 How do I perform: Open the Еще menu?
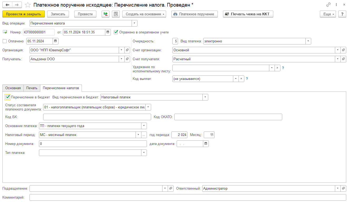(x=328, y=14)
